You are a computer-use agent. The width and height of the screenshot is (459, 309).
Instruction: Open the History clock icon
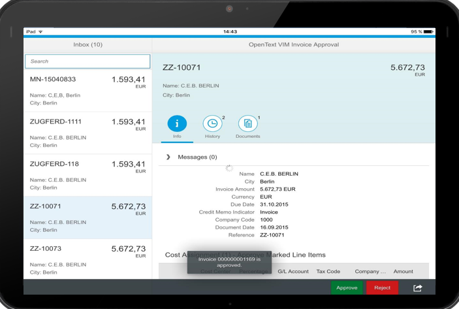tap(212, 123)
